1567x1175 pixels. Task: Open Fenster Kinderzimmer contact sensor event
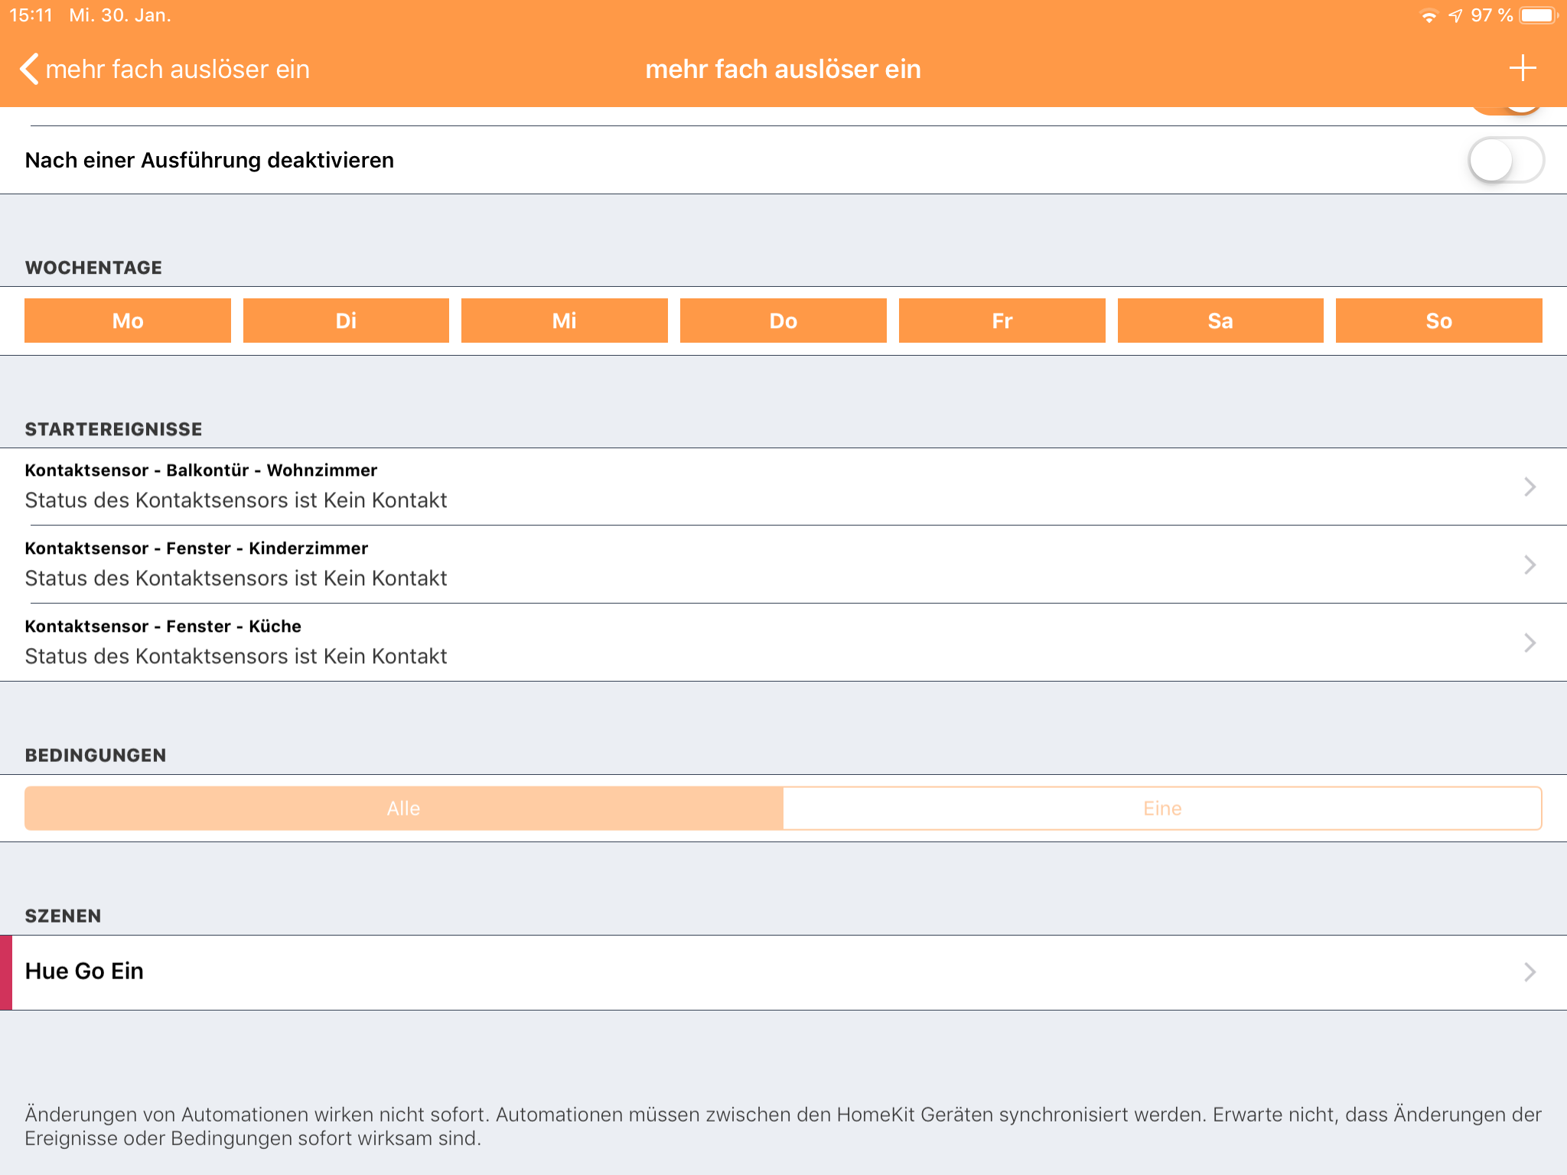pyautogui.click(x=765, y=565)
